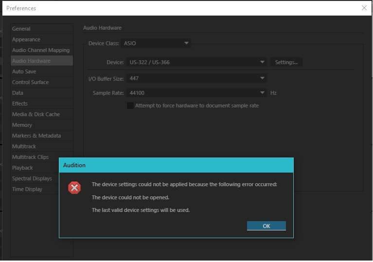Open Control Surface preferences
Image resolution: width=373 pixels, height=262 pixels.
coord(30,82)
